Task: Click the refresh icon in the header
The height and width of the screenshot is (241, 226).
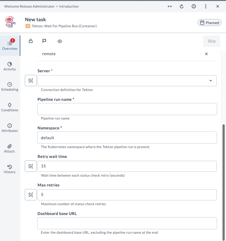Action: (x=182, y=6)
